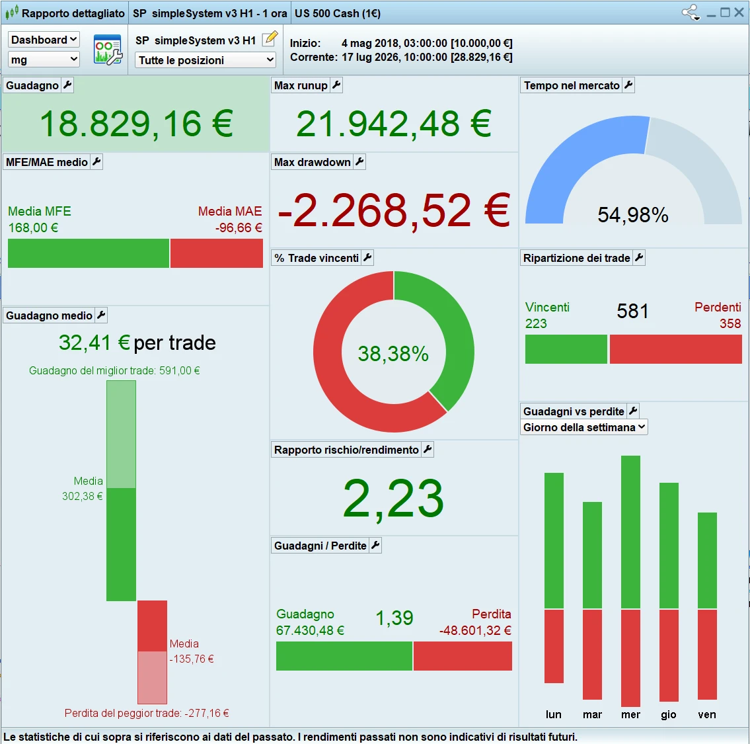The image size is (750, 744).
Task: Click the 54,98% time in market gauge
Action: click(633, 170)
